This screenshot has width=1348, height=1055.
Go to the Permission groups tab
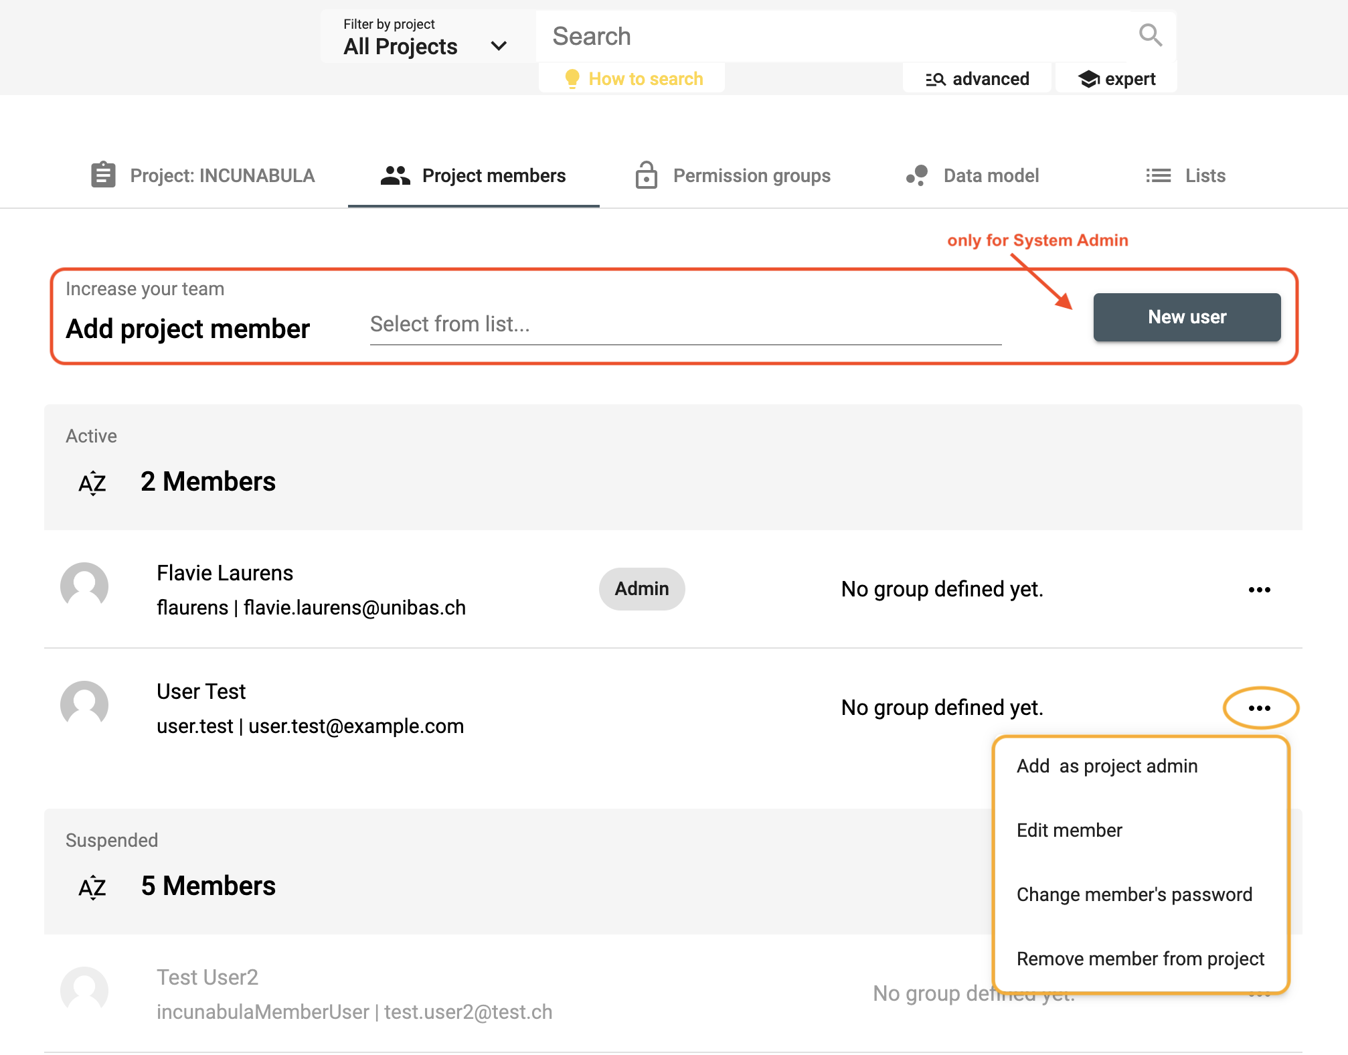pos(732,175)
